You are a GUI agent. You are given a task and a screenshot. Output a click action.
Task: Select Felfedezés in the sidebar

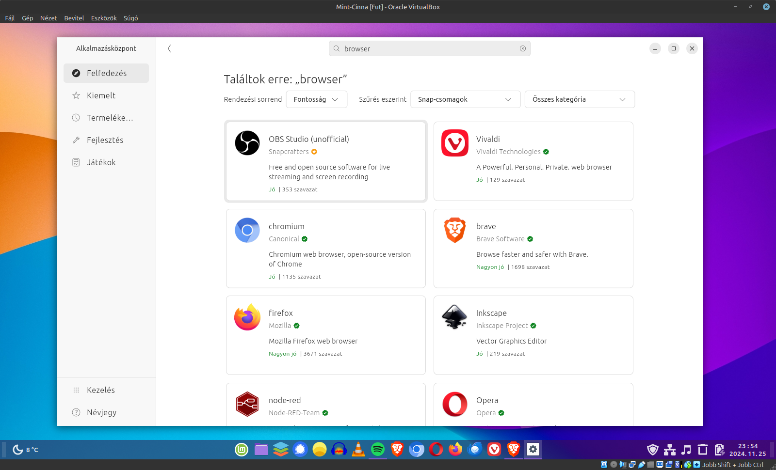tap(106, 73)
